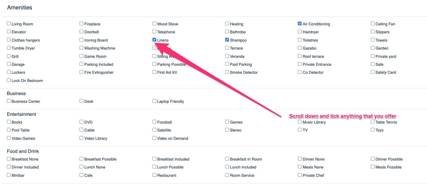Screen dimensions: 427x185
Task: Enable the Room Service option
Action: tap(227, 175)
